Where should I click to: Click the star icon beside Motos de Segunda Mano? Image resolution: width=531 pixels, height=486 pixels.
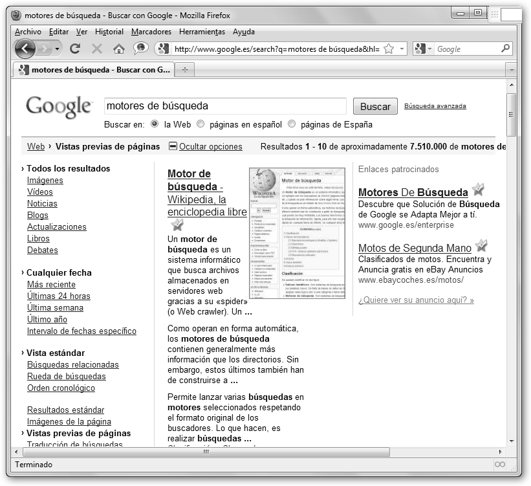(x=481, y=246)
